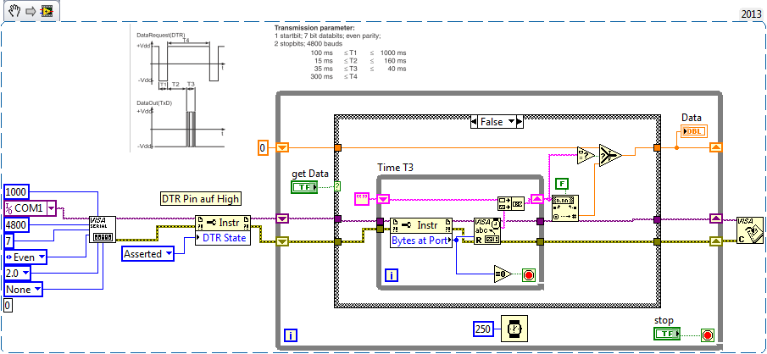Select the DTR State property node

(x=223, y=230)
